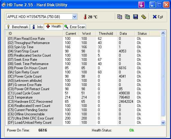This screenshot has width=171, height=139.
Task: Click the Current column header
Action: (x=71, y=34)
